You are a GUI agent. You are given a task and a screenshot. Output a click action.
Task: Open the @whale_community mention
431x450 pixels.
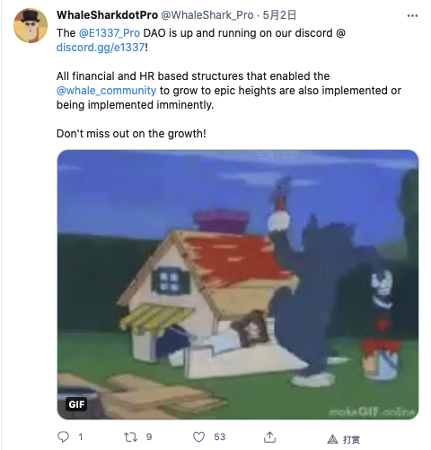[x=106, y=91]
